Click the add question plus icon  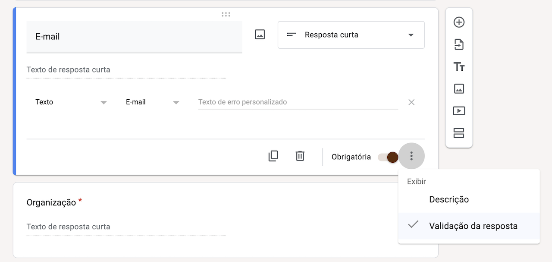[459, 22]
